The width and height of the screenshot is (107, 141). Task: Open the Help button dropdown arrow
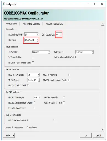coord(13,135)
